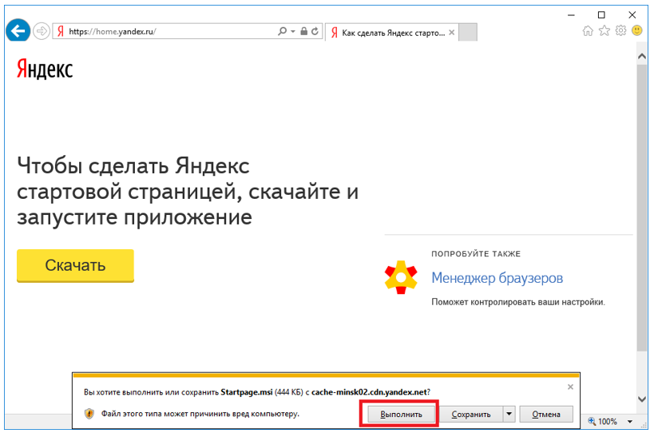Viewport: 654px width, 433px height.
Task: Click the search magnifier in address bar
Action: click(283, 31)
